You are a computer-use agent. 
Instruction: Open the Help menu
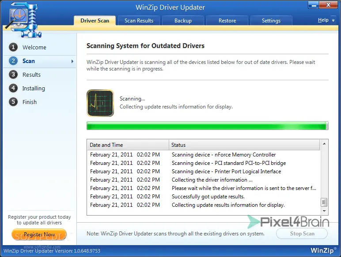click(x=323, y=20)
